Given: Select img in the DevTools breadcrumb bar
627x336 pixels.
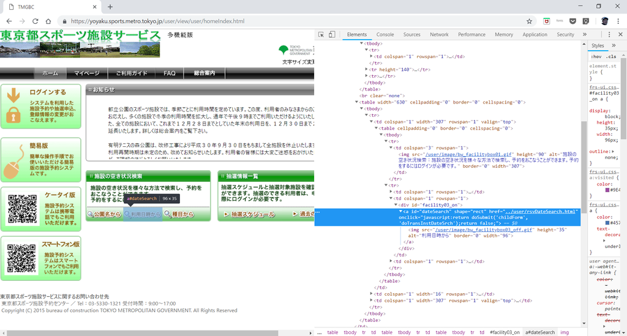Looking at the screenshot, I should [564, 332].
